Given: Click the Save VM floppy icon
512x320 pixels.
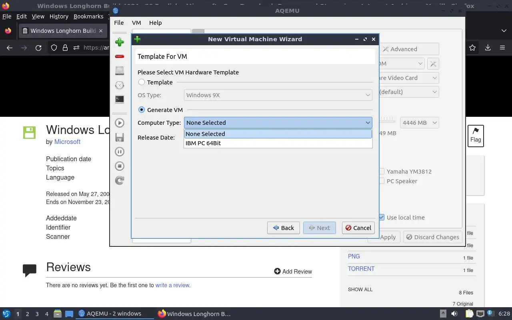Looking at the screenshot, I should point(119,138).
